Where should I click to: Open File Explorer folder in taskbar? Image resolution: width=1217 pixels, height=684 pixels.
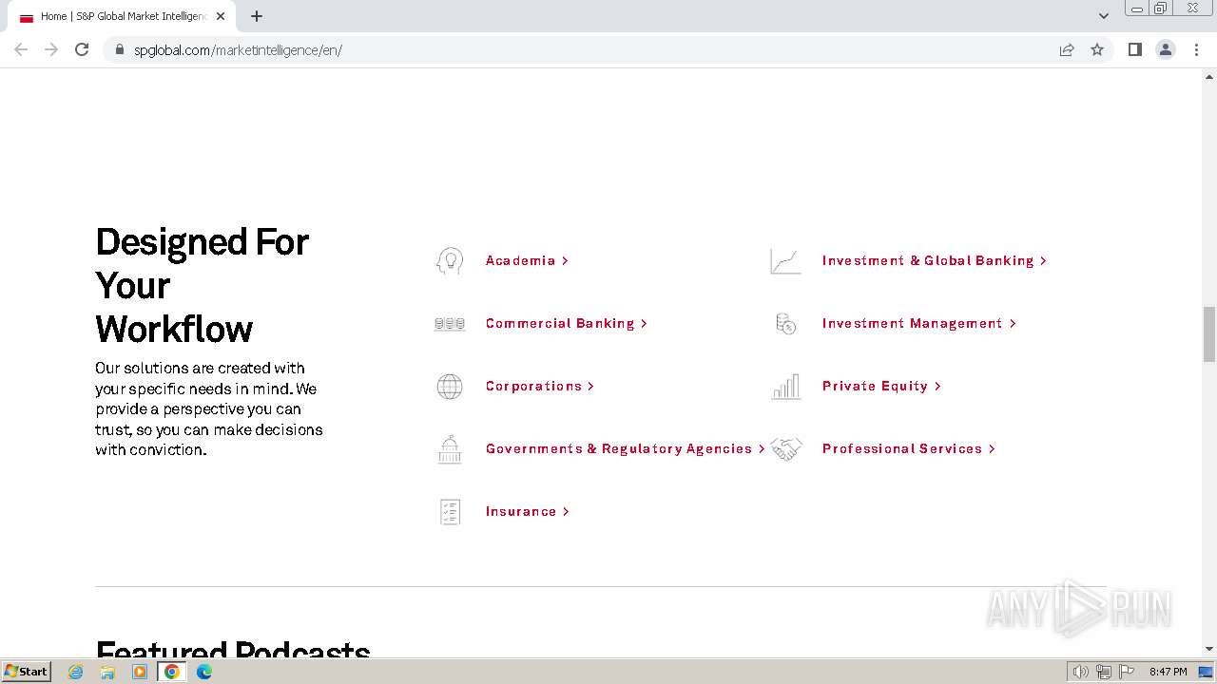click(x=107, y=672)
